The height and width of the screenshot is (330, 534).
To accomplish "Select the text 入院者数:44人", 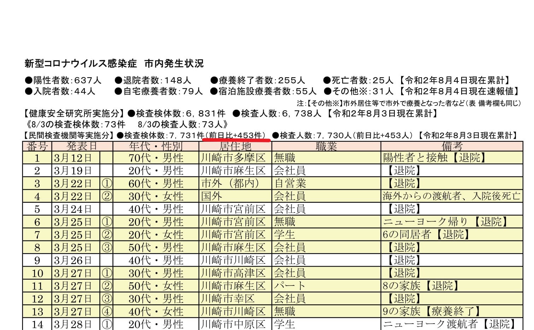I will point(64,91).
